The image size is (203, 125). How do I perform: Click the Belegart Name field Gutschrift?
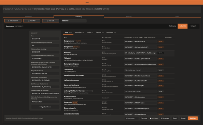(45, 39)
